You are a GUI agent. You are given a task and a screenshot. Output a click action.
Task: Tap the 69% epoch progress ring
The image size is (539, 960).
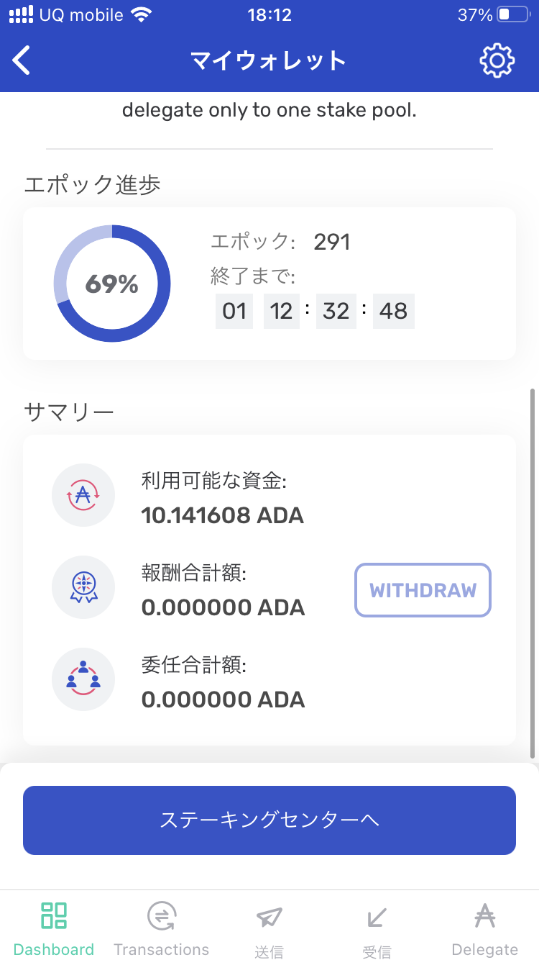tap(112, 284)
